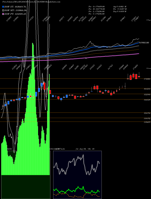Click the '(14 day) 50, +30, -10' ADX label
The height and width of the screenshot is (199, 151).
tap(85, 149)
